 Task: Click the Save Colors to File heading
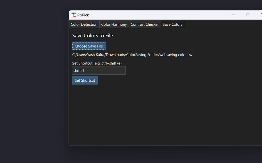(93, 36)
